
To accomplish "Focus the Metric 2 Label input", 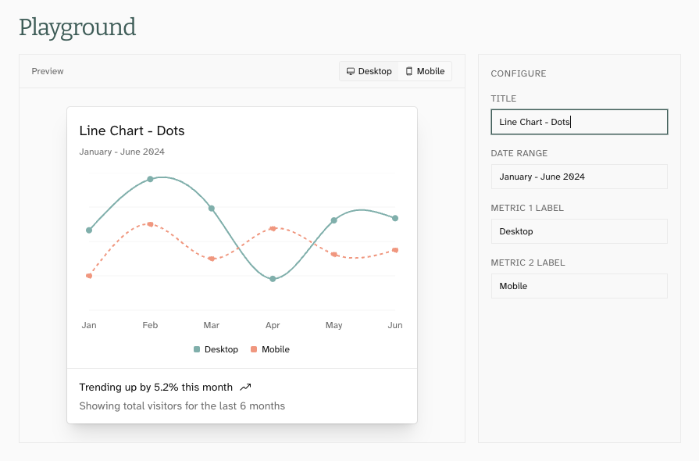I will tap(579, 286).
